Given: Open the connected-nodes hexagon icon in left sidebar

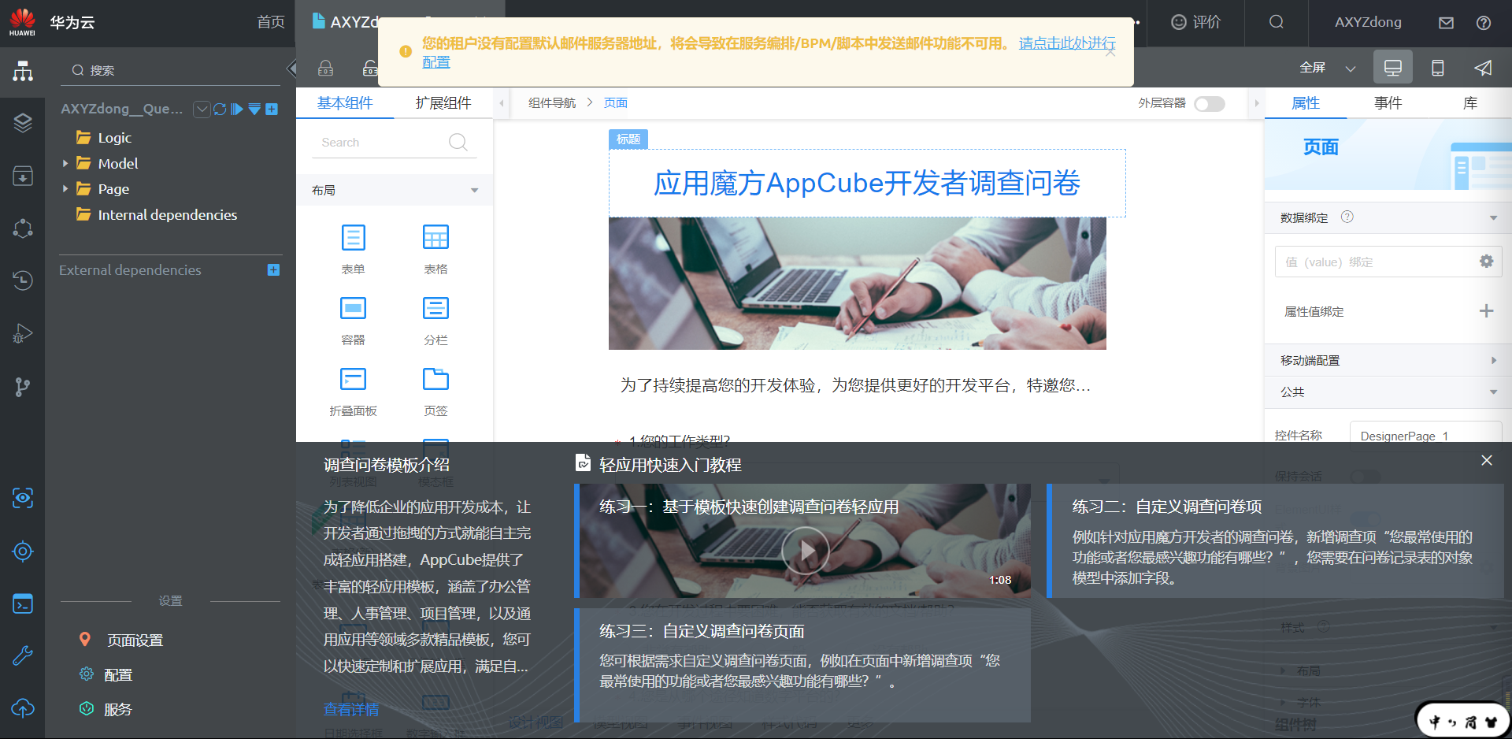Looking at the screenshot, I should (x=23, y=228).
